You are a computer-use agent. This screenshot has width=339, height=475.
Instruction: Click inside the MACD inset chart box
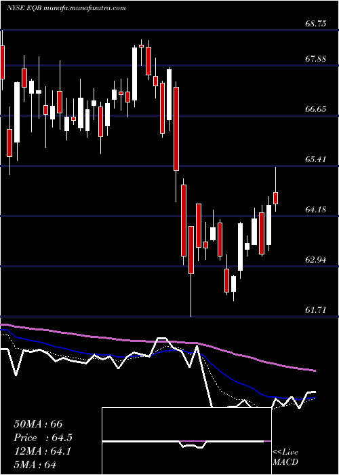point(186,441)
